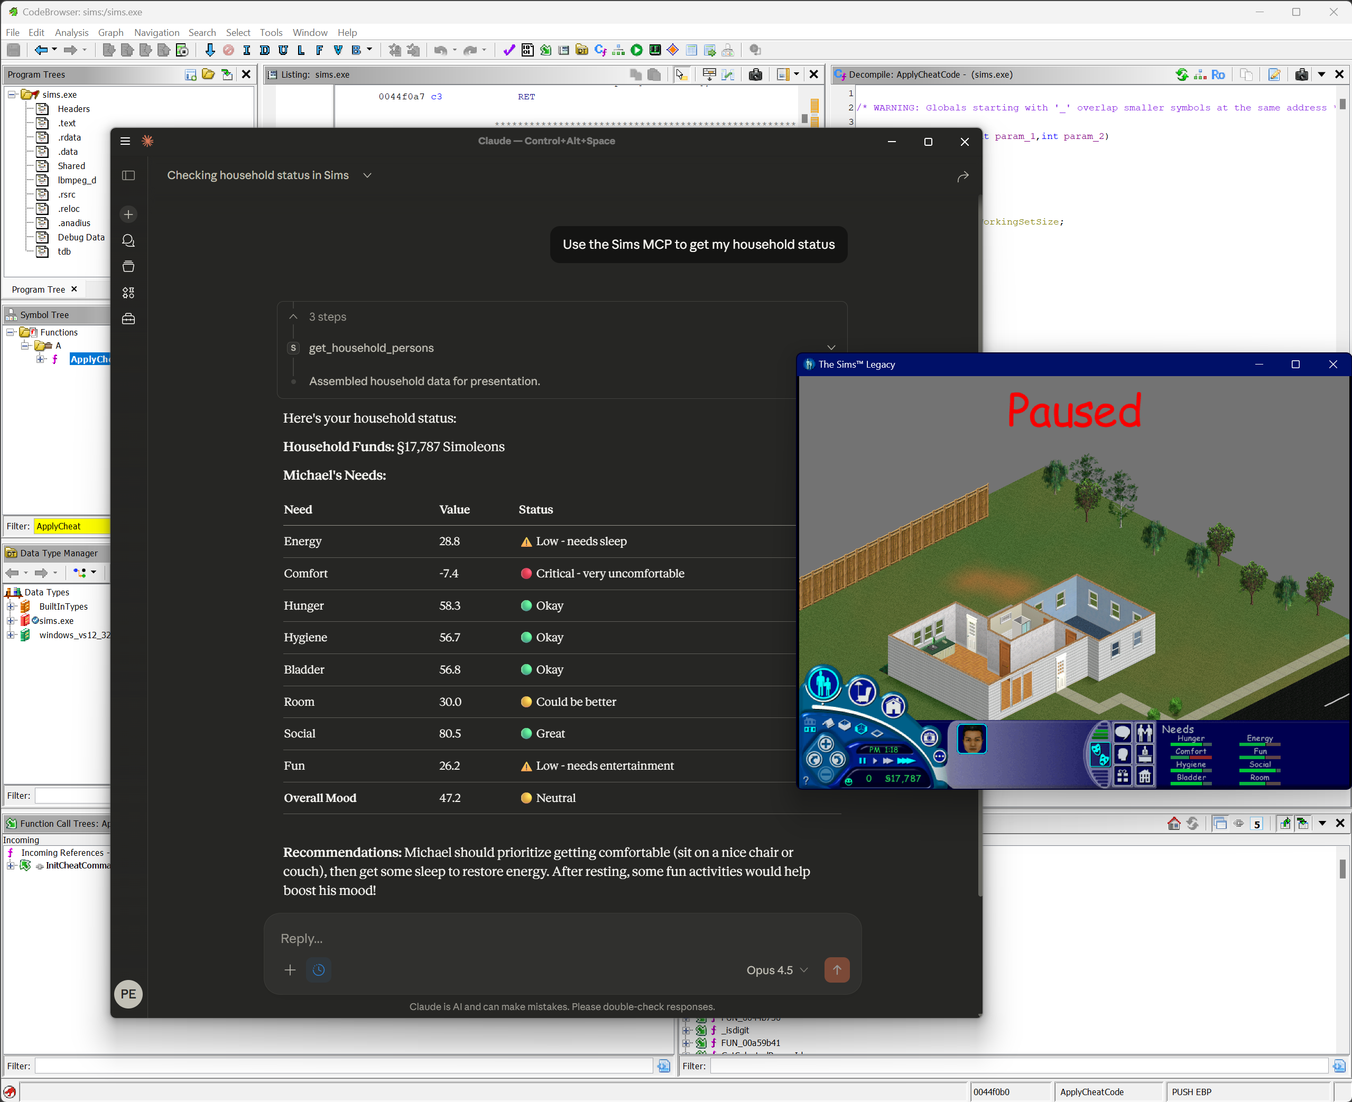1352x1102 pixels.
Task: Toggle the hamburger menu in Claude
Action: tap(125, 141)
